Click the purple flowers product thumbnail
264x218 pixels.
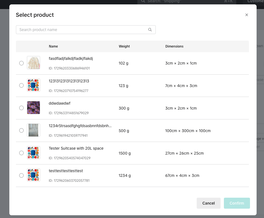tap(34, 108)
